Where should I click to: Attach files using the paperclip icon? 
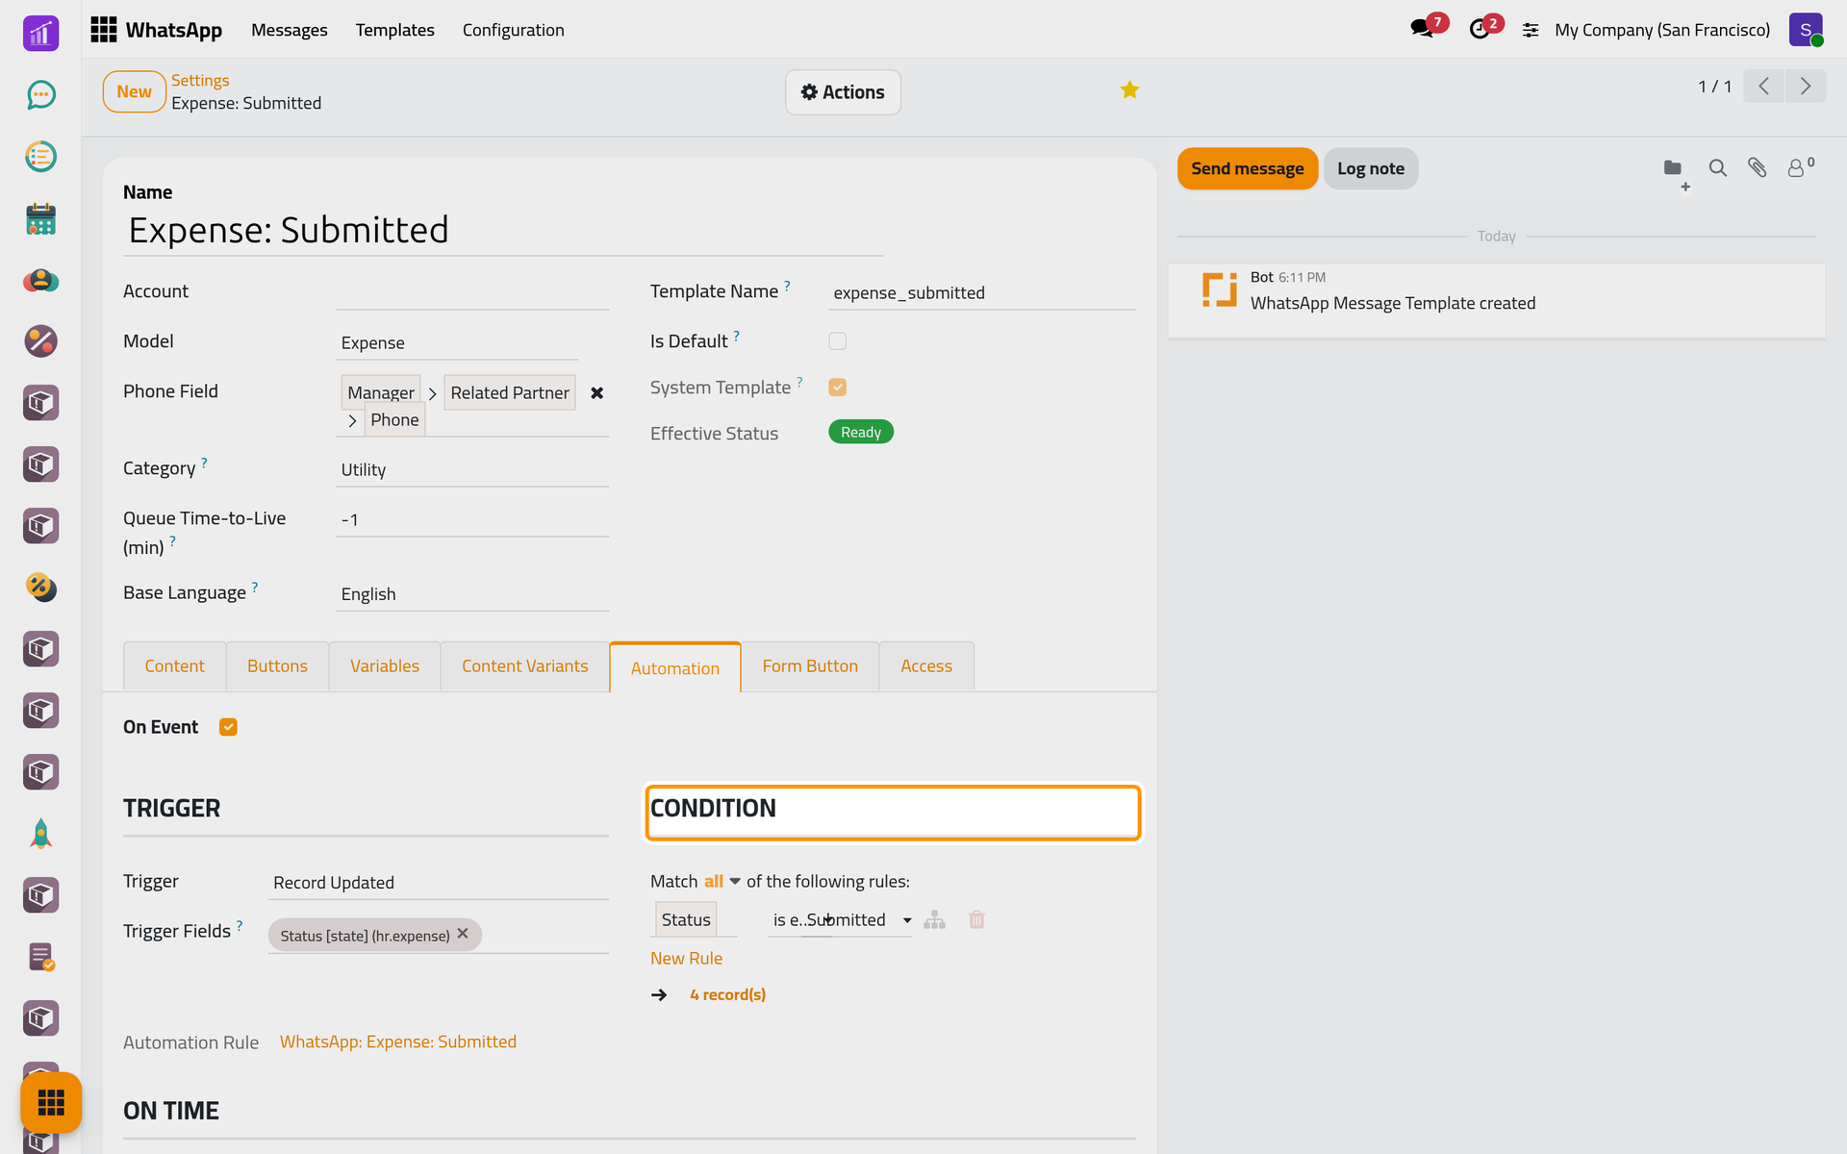pos(1758,168)
